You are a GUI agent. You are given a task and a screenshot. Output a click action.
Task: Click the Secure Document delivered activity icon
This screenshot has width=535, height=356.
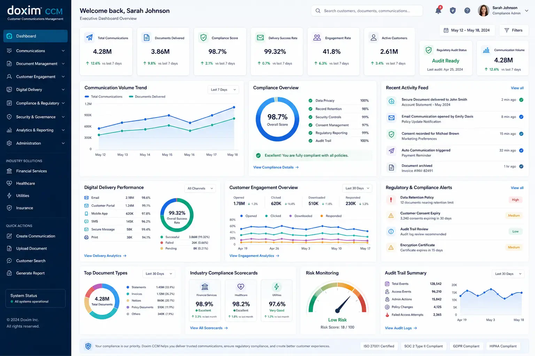point(391,101)
